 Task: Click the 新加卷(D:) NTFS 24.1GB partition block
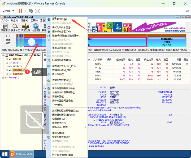pyautogui.click(x=167, y=40)
